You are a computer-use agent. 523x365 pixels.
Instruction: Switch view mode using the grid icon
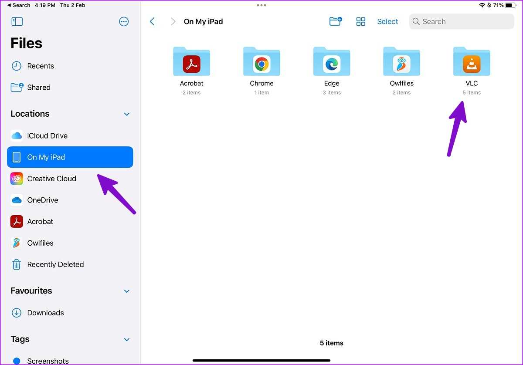click(x=361, y=22)
